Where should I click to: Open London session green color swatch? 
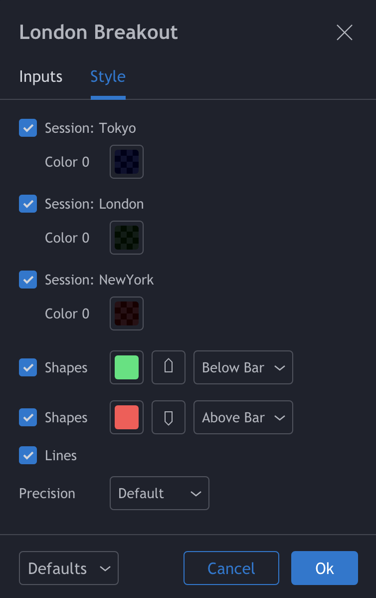(127, 238)
